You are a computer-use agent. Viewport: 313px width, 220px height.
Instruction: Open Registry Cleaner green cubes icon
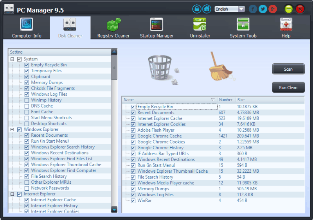pos(113,25)
